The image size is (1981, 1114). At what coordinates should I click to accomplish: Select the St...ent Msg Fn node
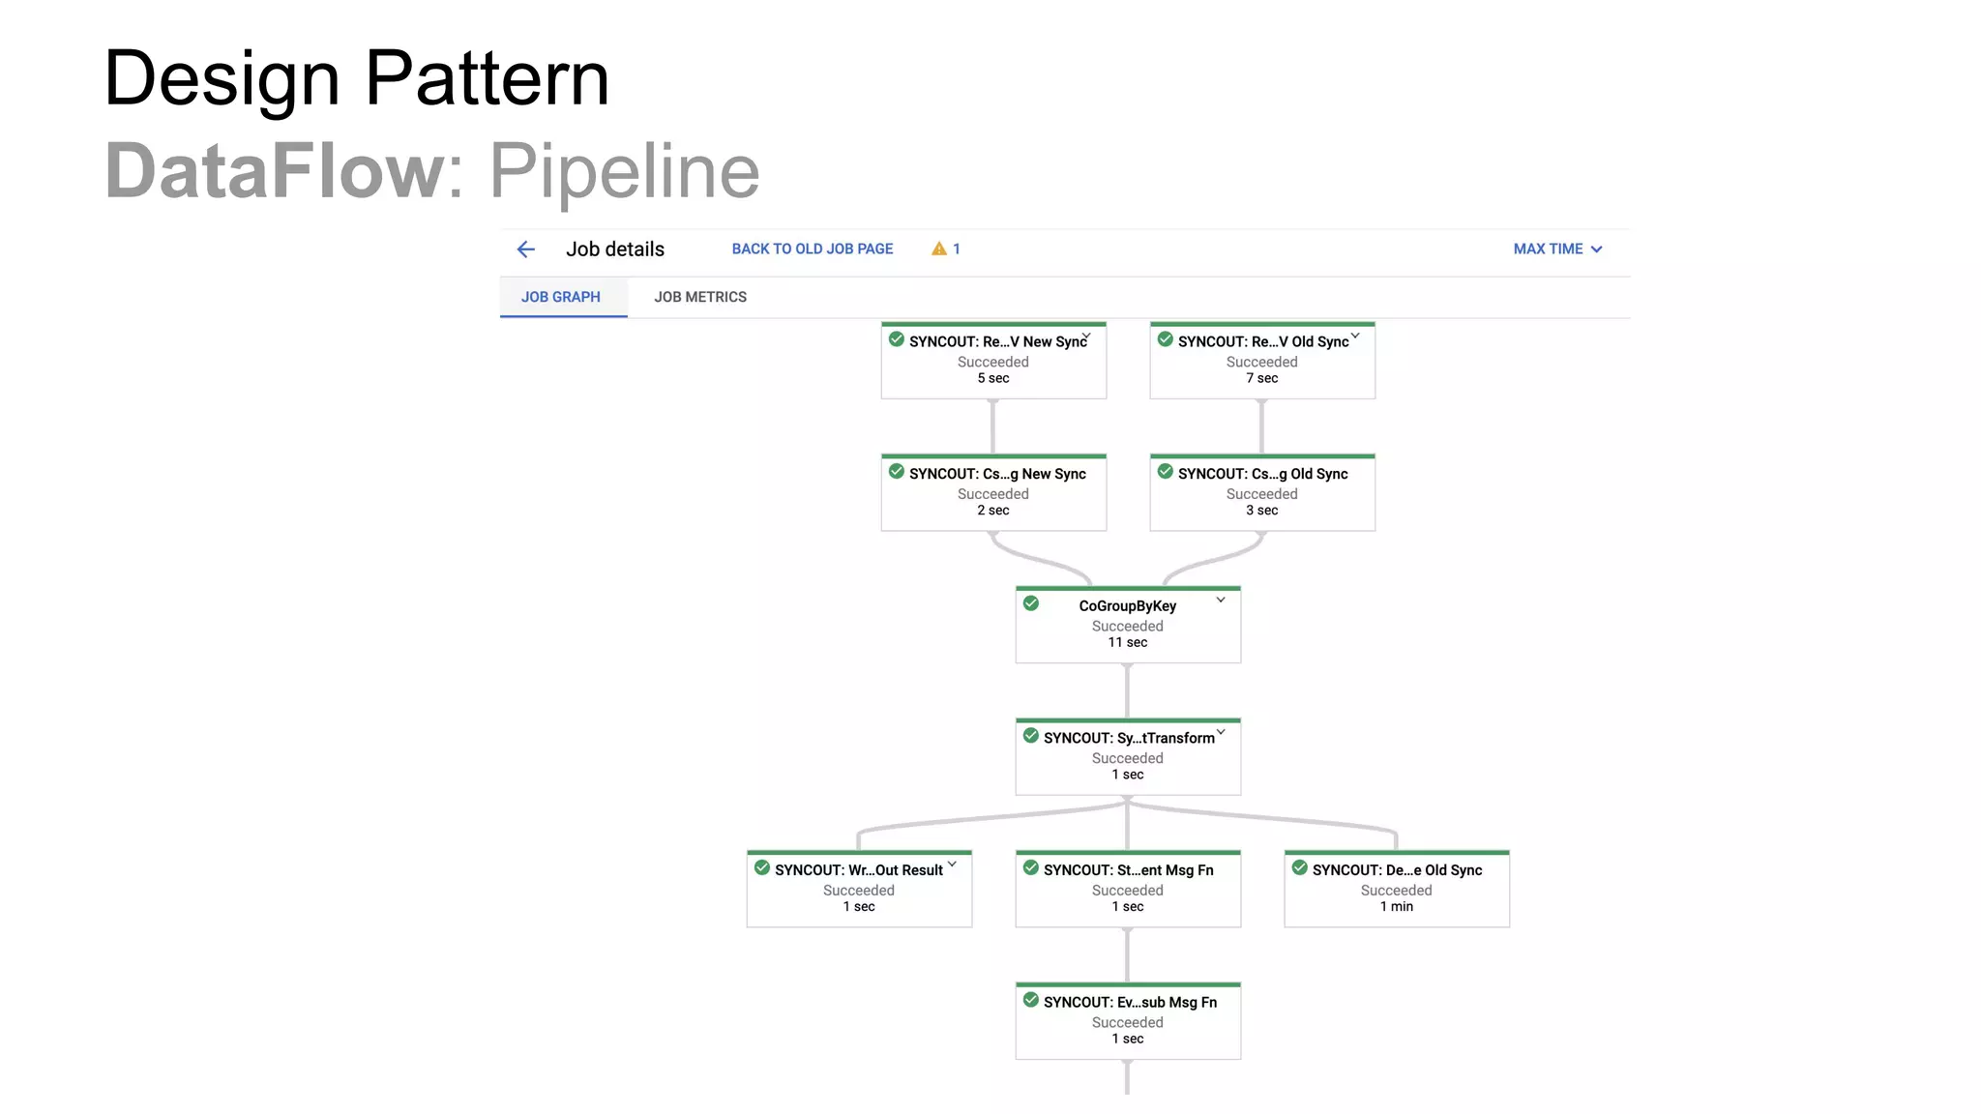click(1128, 890)
